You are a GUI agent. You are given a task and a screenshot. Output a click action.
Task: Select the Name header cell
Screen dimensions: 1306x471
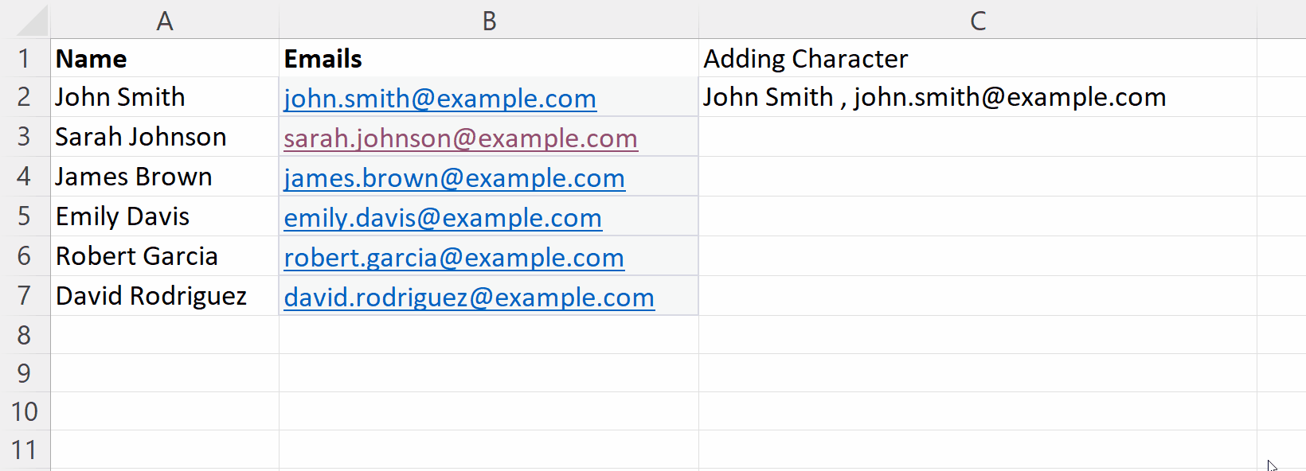(165, 58)
